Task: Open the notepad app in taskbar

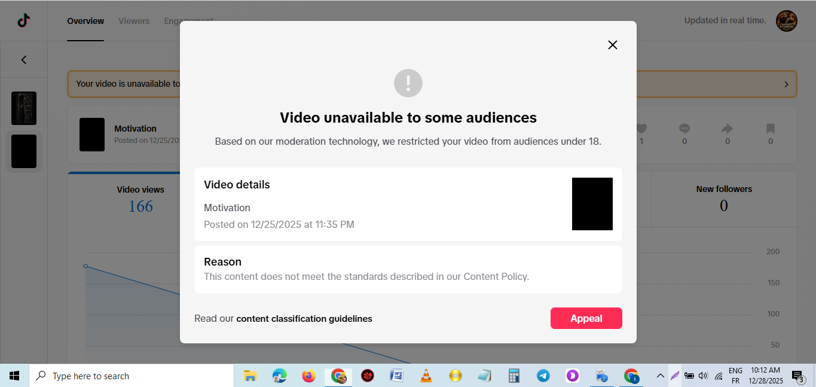Action: pyautogui.click(x=484, y=376)
